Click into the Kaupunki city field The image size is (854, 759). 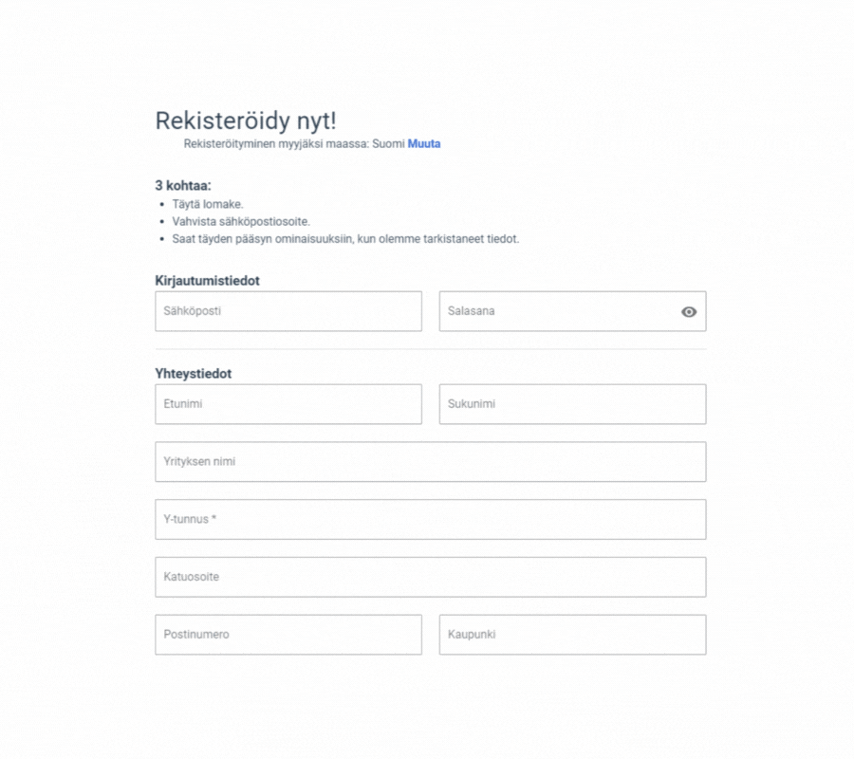tap(572, 635)
